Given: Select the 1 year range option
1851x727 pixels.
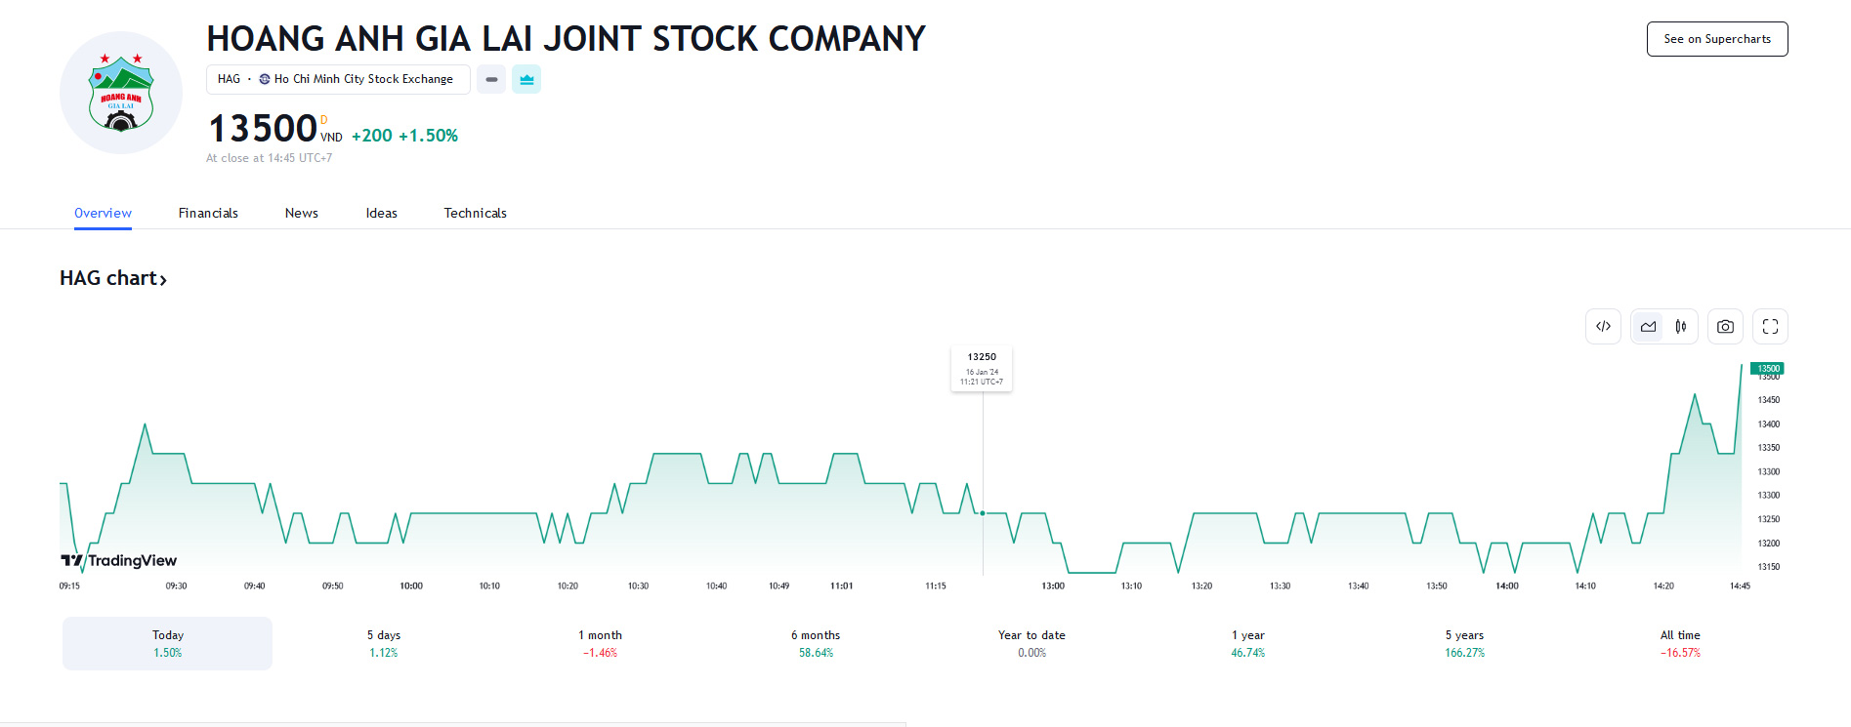Looking at the screenshot, I should pyautogui.click(x=1247, y=643).
